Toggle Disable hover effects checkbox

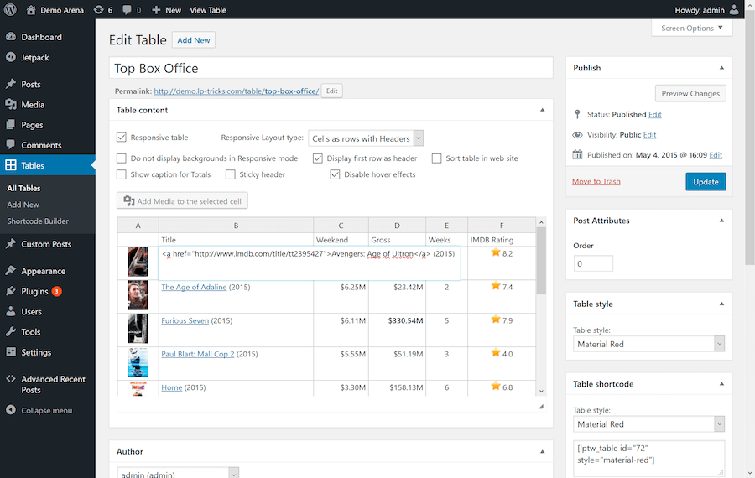[x=335, y=174]
